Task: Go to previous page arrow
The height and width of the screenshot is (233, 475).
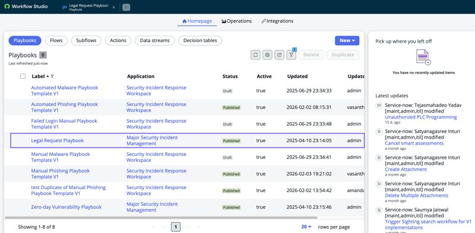Action: [165, 227]
